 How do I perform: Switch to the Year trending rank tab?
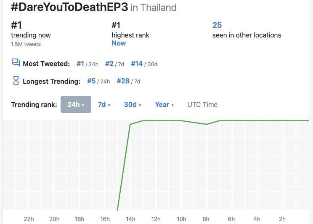pyautogui.click(x=164, y=104)
